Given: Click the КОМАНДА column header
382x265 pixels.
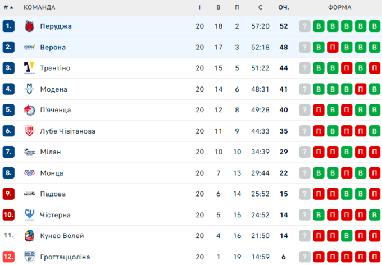Looking at the screenshot, I should click(39, 7).
